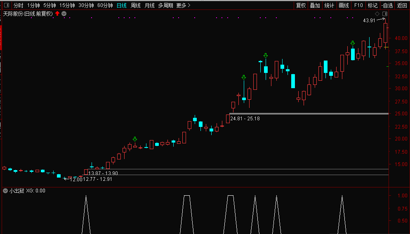
Task: Click the green down arrow near 40.00 level
Action: coord(353,43)
